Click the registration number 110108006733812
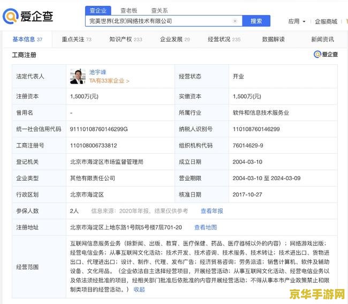Image resolution: width=348 pixels, height=304 pixels. [94, 145]
